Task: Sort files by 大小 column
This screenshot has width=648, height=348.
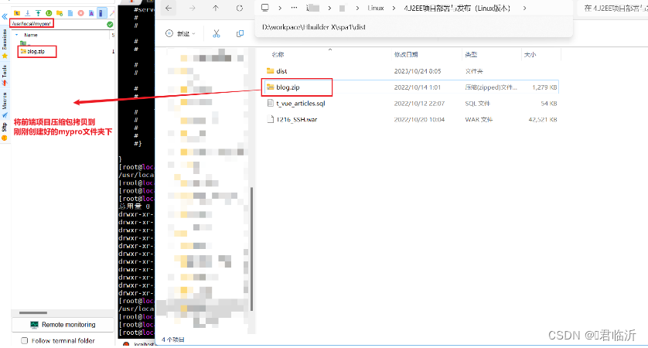Action: pyautogui.click(x=530, y=55)
